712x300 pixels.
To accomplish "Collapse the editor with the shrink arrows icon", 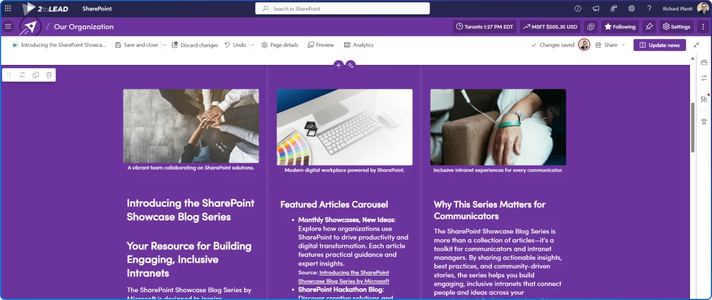I will tap(696, 45).
